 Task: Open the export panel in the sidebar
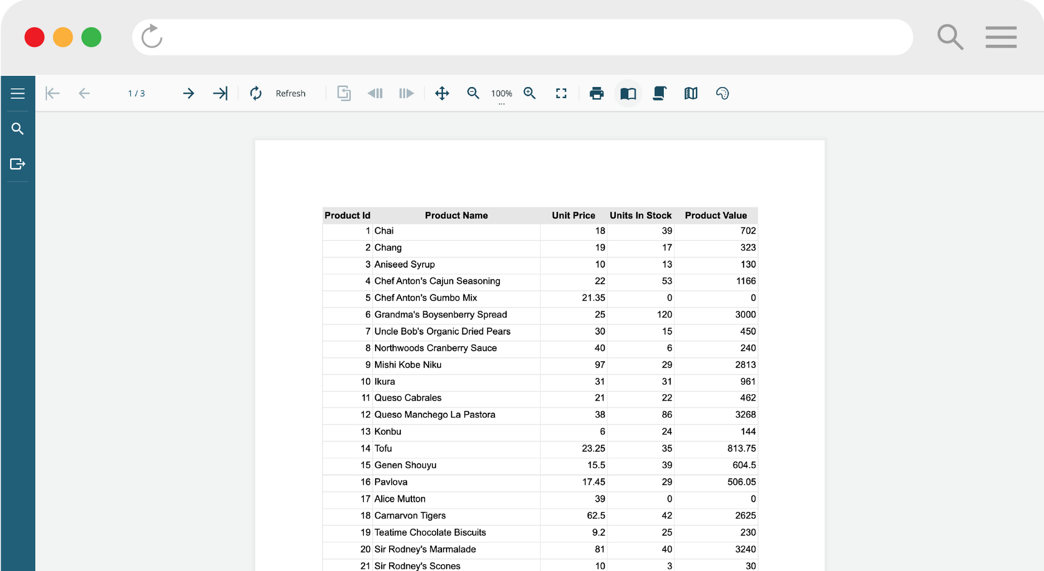[x=18, y=164]
